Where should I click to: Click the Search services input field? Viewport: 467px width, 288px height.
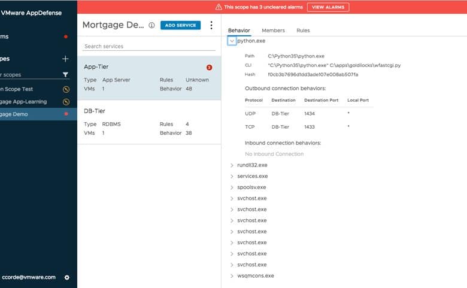(x=149, y=46)
